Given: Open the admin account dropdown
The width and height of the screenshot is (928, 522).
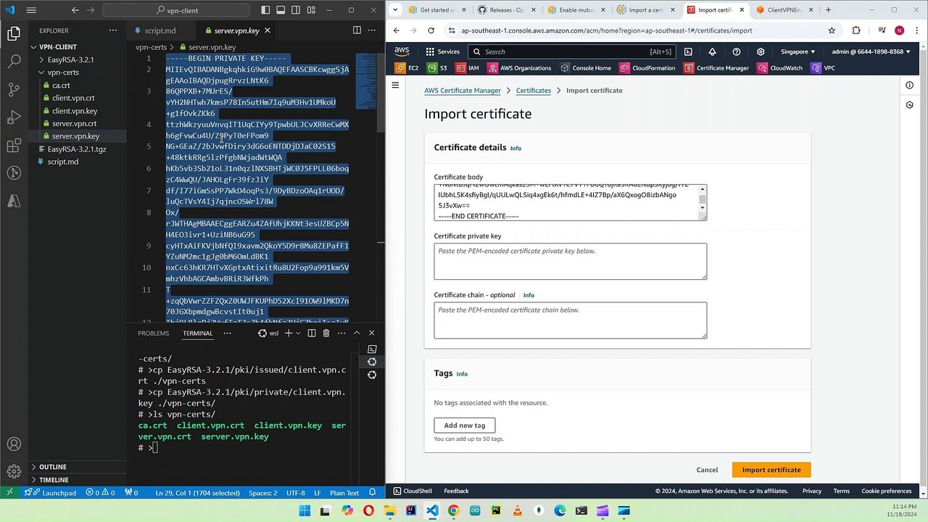Looking at the screenshot, I should 871,51.
